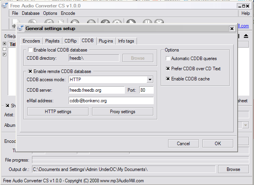254x185 pixels.
Task: Click the toggle-selection check box in joblist
Action: coord(5,54)
